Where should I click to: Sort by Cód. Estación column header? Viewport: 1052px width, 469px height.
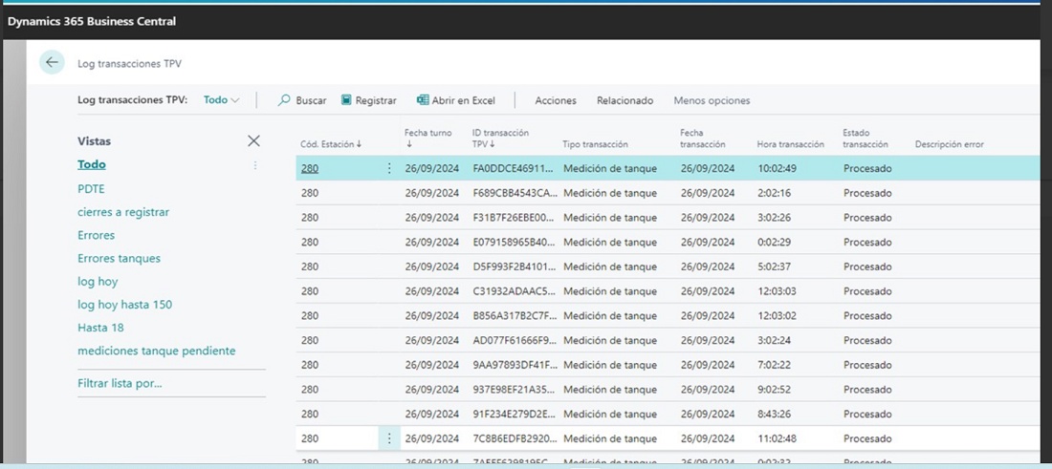tap(330, 144)
